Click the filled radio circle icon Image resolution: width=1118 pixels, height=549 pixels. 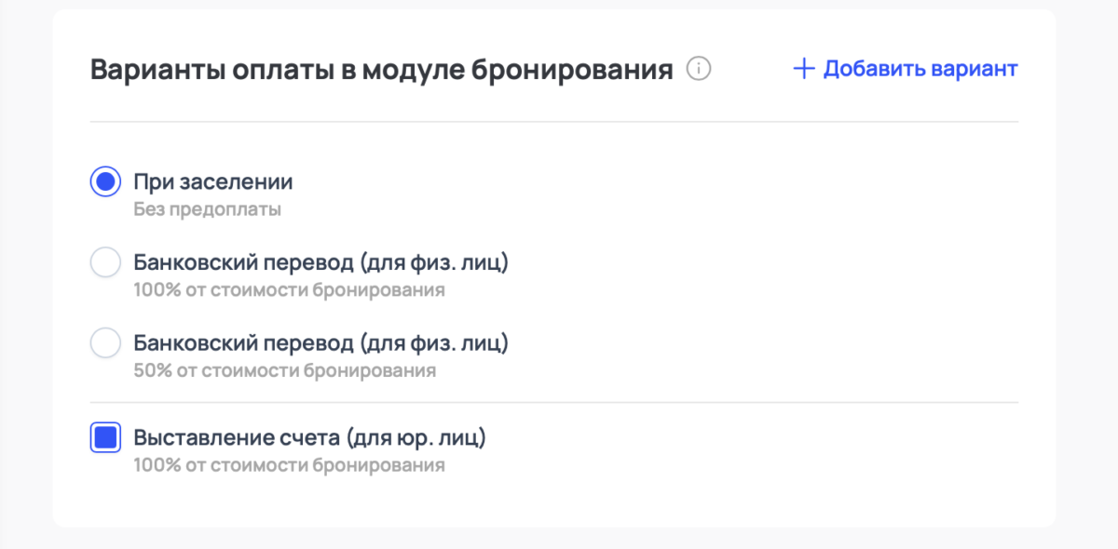click(x=105, y=181)
